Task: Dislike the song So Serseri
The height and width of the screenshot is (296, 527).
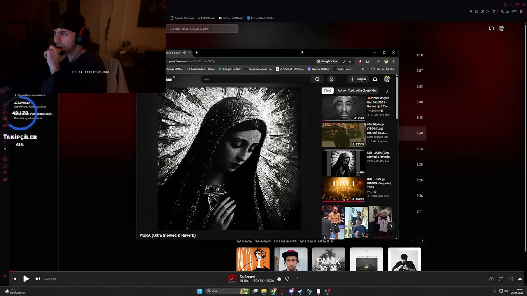Action: 287,279
